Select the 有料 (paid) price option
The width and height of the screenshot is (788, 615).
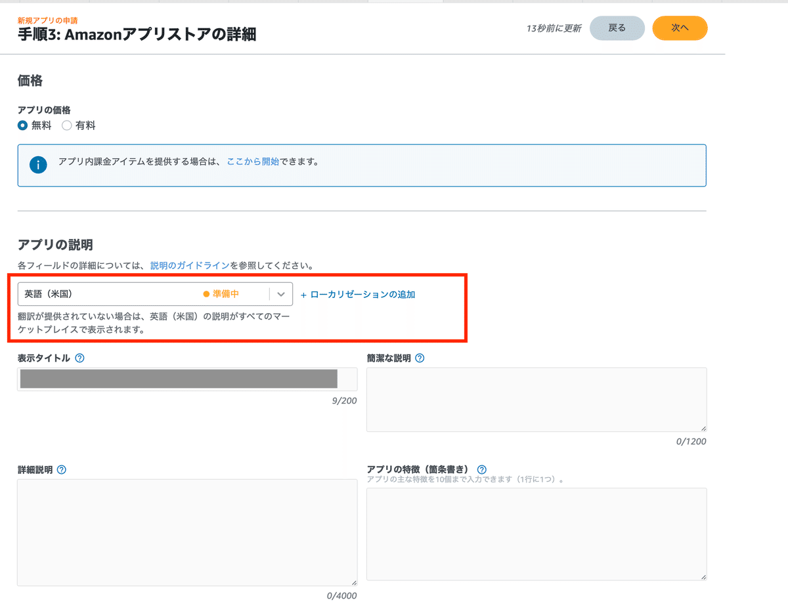click(66, 125)
